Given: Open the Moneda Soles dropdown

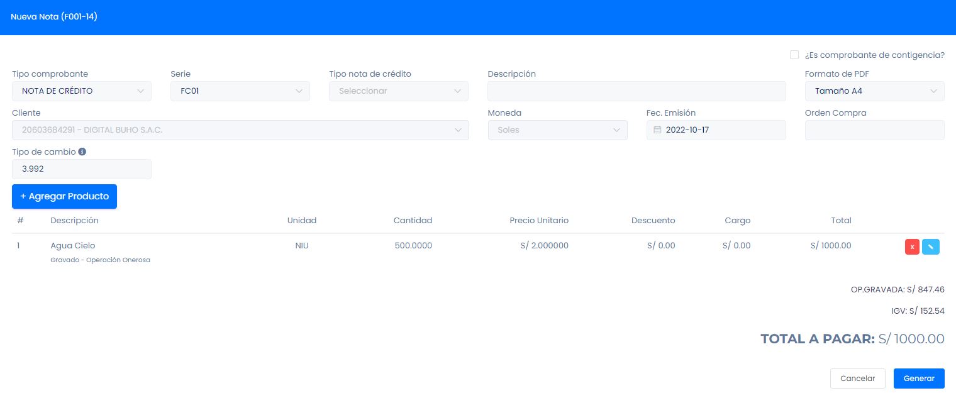Looking at the screenshot, I should tap(557, 130).
